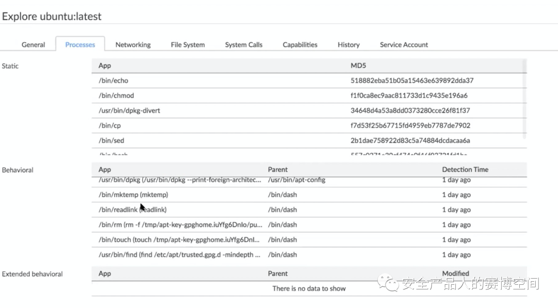Select the /bin/chmod row
Screen dimensions: 558x308
click(309, 95)
